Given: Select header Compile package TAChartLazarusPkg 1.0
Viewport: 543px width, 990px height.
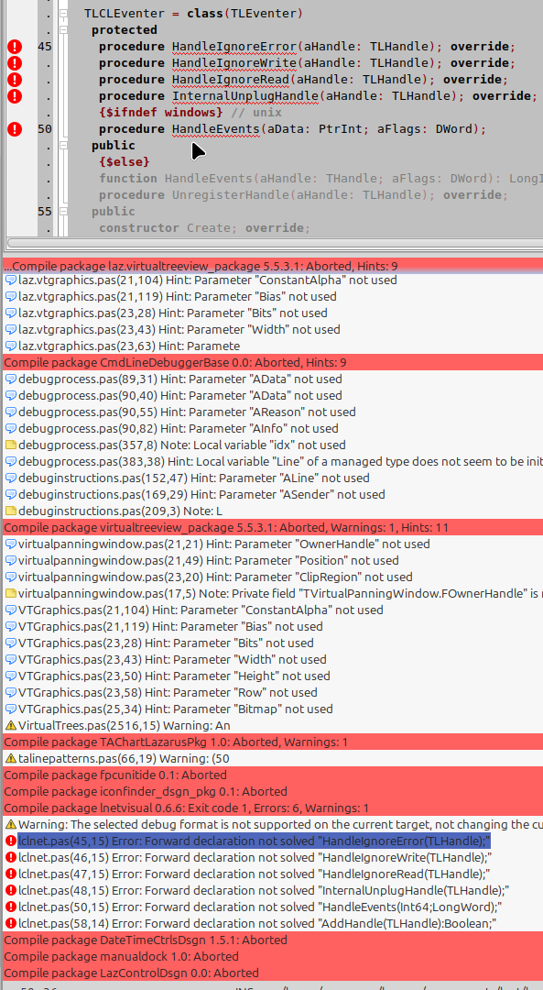Looking at the screenshot, I should tap(273, 742).
